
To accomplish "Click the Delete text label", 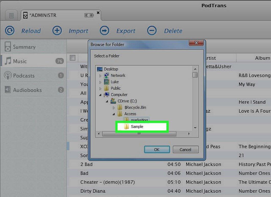I will [173, 31].
